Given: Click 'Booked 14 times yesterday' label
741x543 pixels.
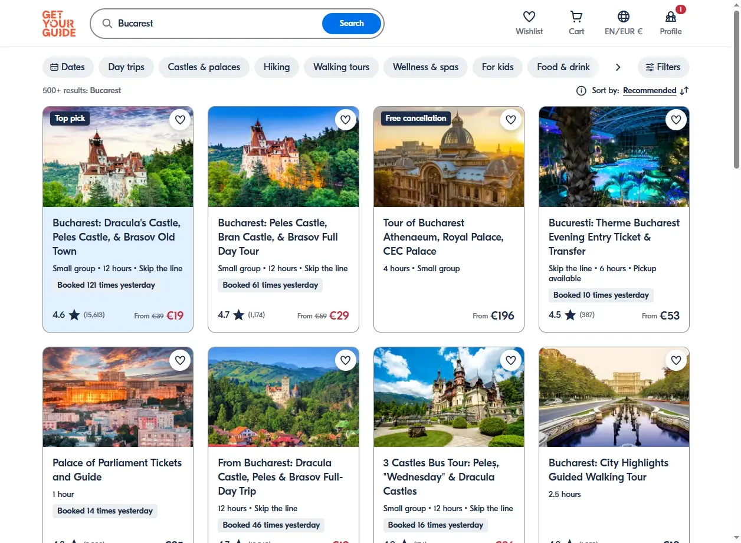Looking at the screenshot, I should pos(105,511).
